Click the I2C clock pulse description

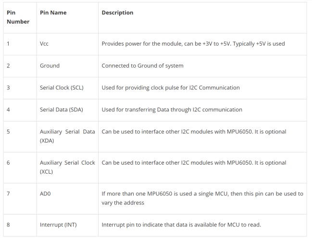(x=171, y=88)
